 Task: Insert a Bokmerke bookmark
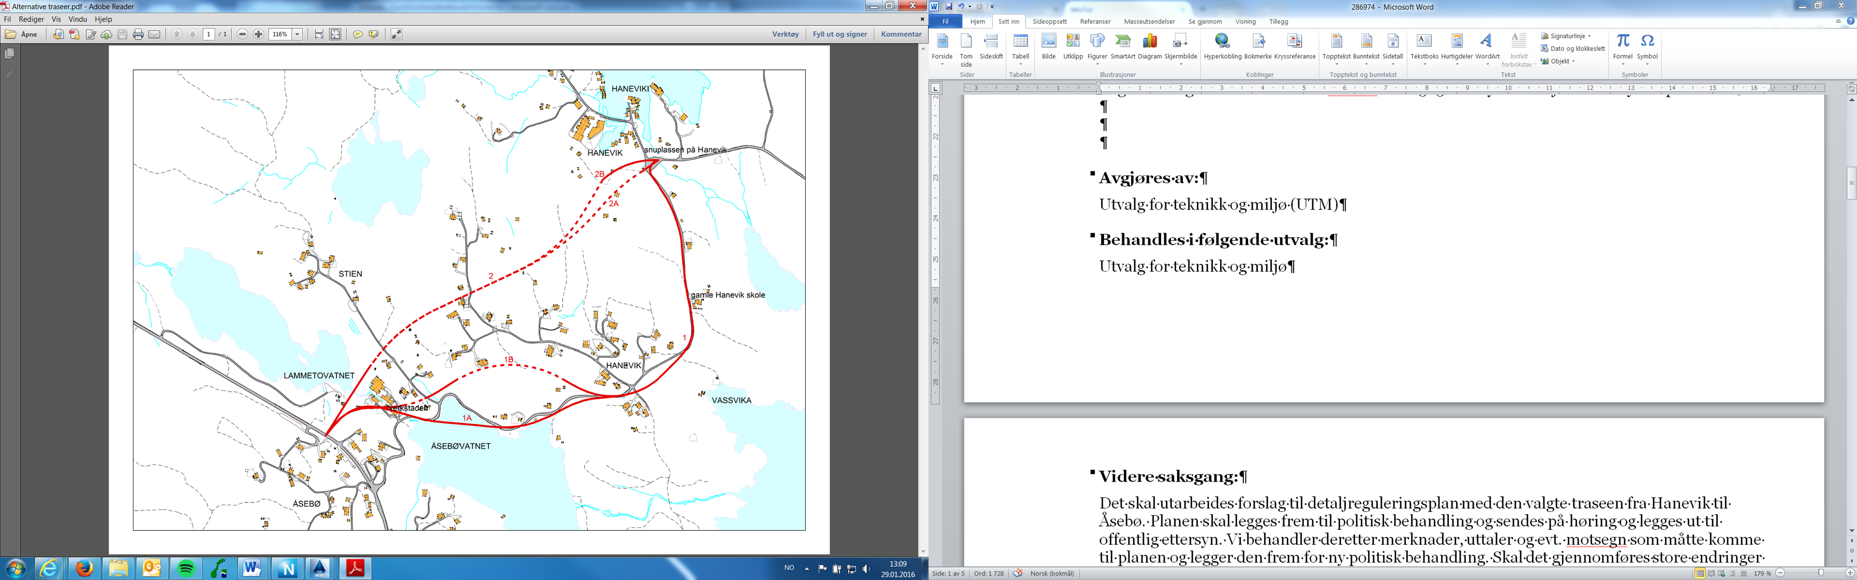tap(1258, 47)
